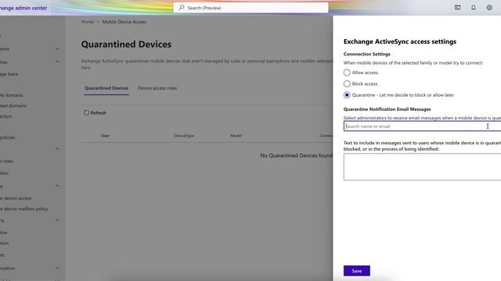
Task: Expand the organization sidebar section chevron
Action: point(57,268)
